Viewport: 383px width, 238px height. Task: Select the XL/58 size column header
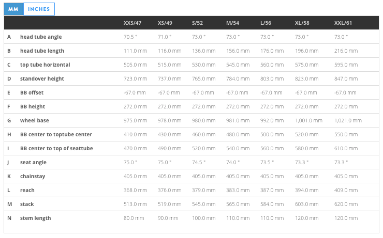pyautogui.click(x=302, y=23)
